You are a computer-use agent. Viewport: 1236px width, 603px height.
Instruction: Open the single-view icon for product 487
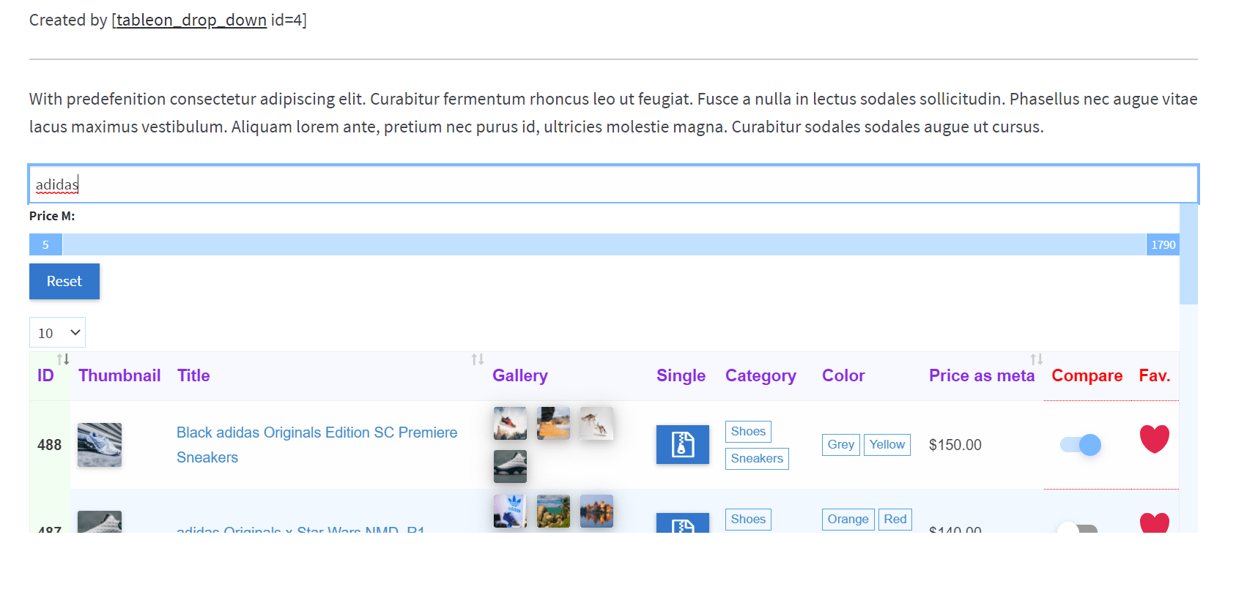click(x=682, y=523)
